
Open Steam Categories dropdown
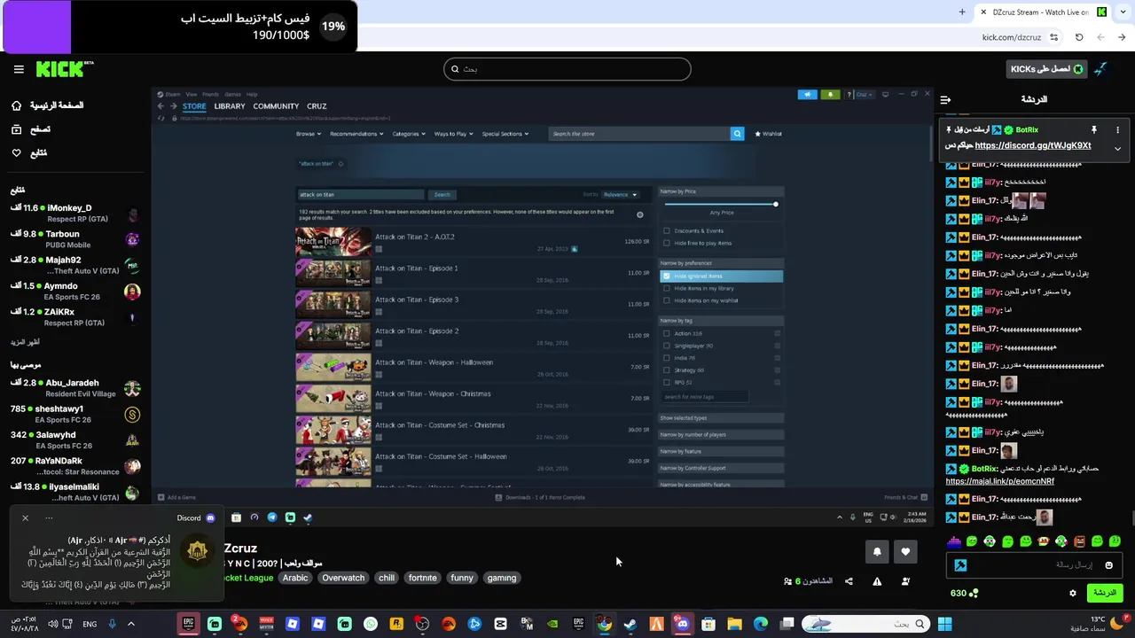click(x=409, y=134)
